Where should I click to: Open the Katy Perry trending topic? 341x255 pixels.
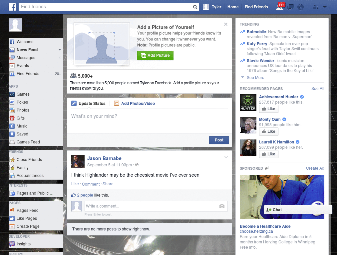257,44
